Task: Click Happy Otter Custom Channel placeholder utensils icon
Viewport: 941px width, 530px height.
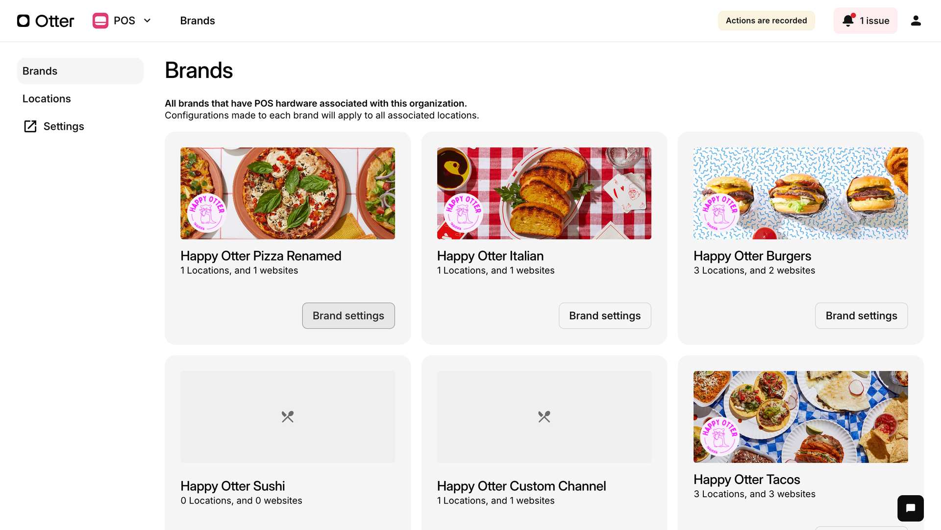Action: (x=544, y=417)
